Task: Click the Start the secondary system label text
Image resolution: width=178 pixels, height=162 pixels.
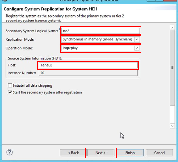Action: tap(47, 92)
